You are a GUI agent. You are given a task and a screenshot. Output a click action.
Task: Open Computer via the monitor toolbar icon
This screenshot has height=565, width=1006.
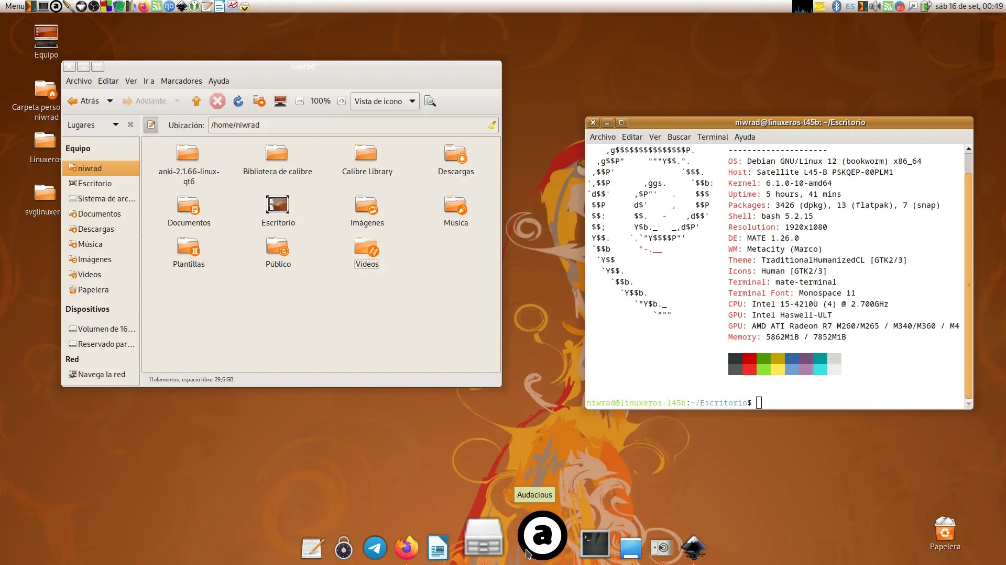280,101
